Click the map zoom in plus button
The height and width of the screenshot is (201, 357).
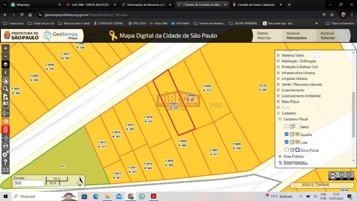6,48
